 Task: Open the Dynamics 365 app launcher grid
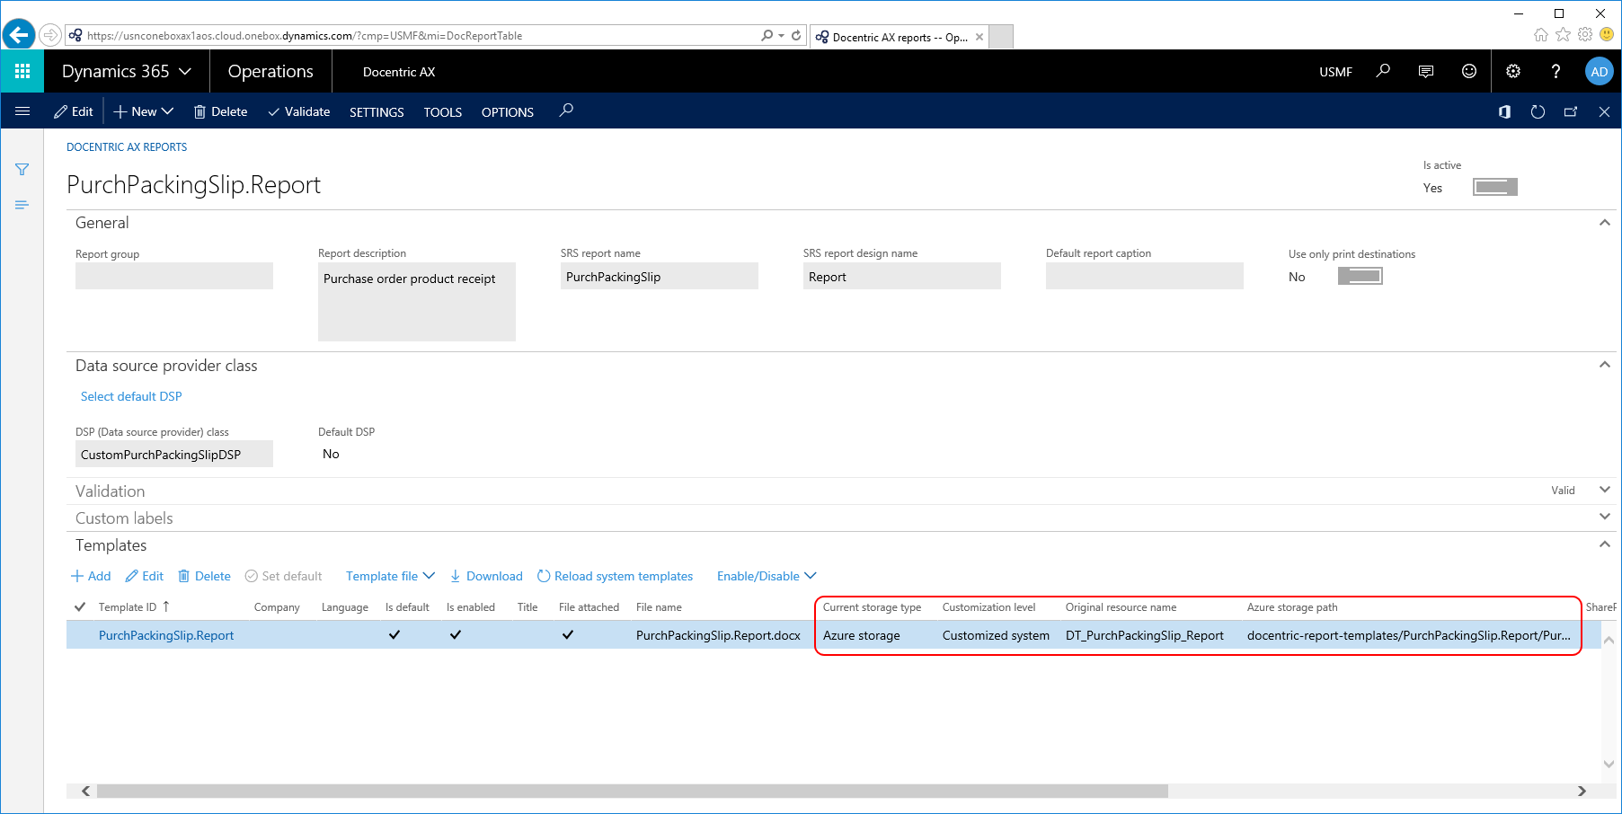pyautogui.click(x=22, y=71)
